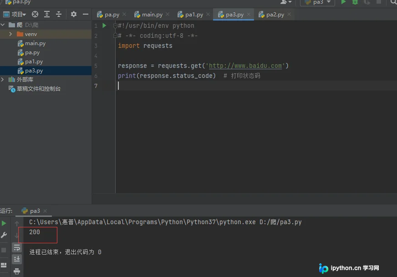This screenshot has height=277, width=397.
Task: Hide the project tool window
Action: [x=86, y=14]
